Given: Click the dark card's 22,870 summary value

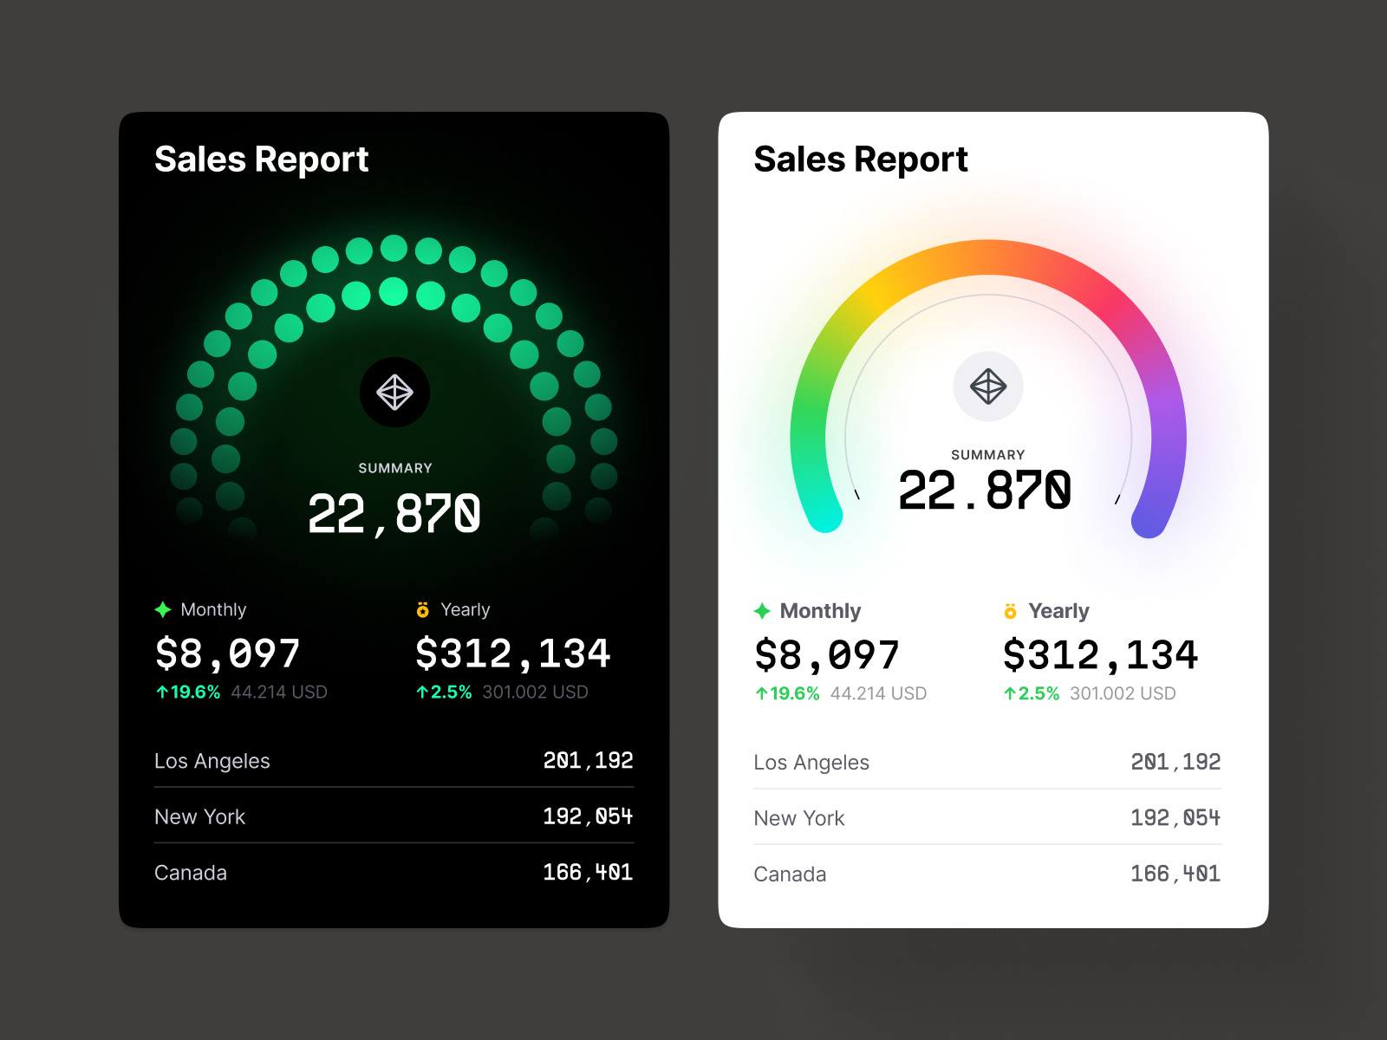Looking at the screenshot, I should [394, 514].
